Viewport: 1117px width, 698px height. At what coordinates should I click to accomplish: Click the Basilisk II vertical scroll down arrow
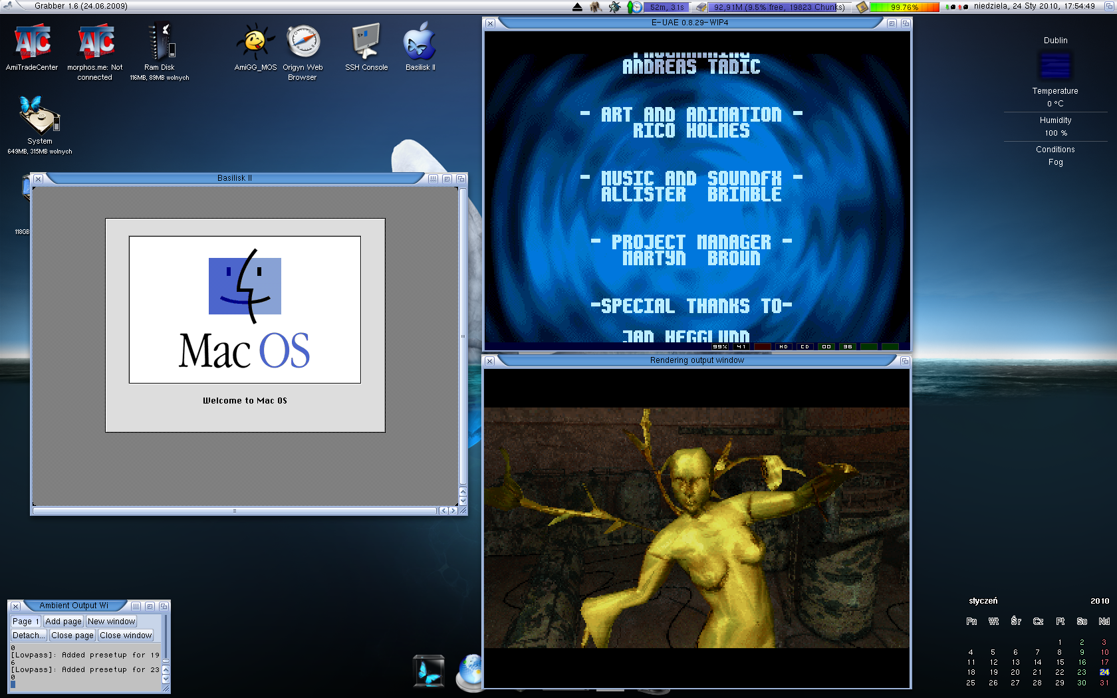click(463, 501)
